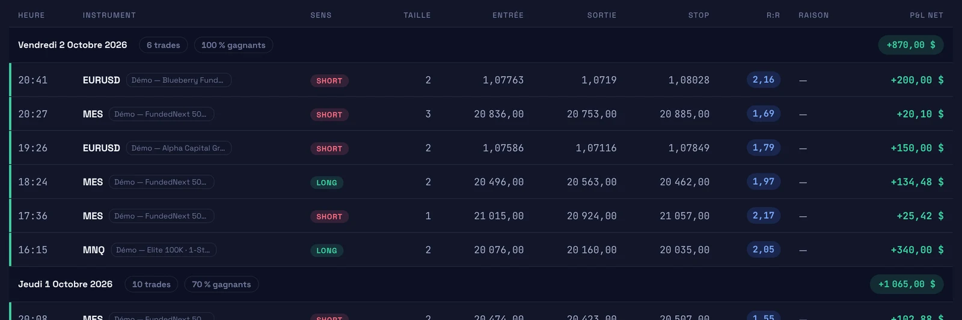
Task: Select entry price 1,07586
Action: click(503, 148)
